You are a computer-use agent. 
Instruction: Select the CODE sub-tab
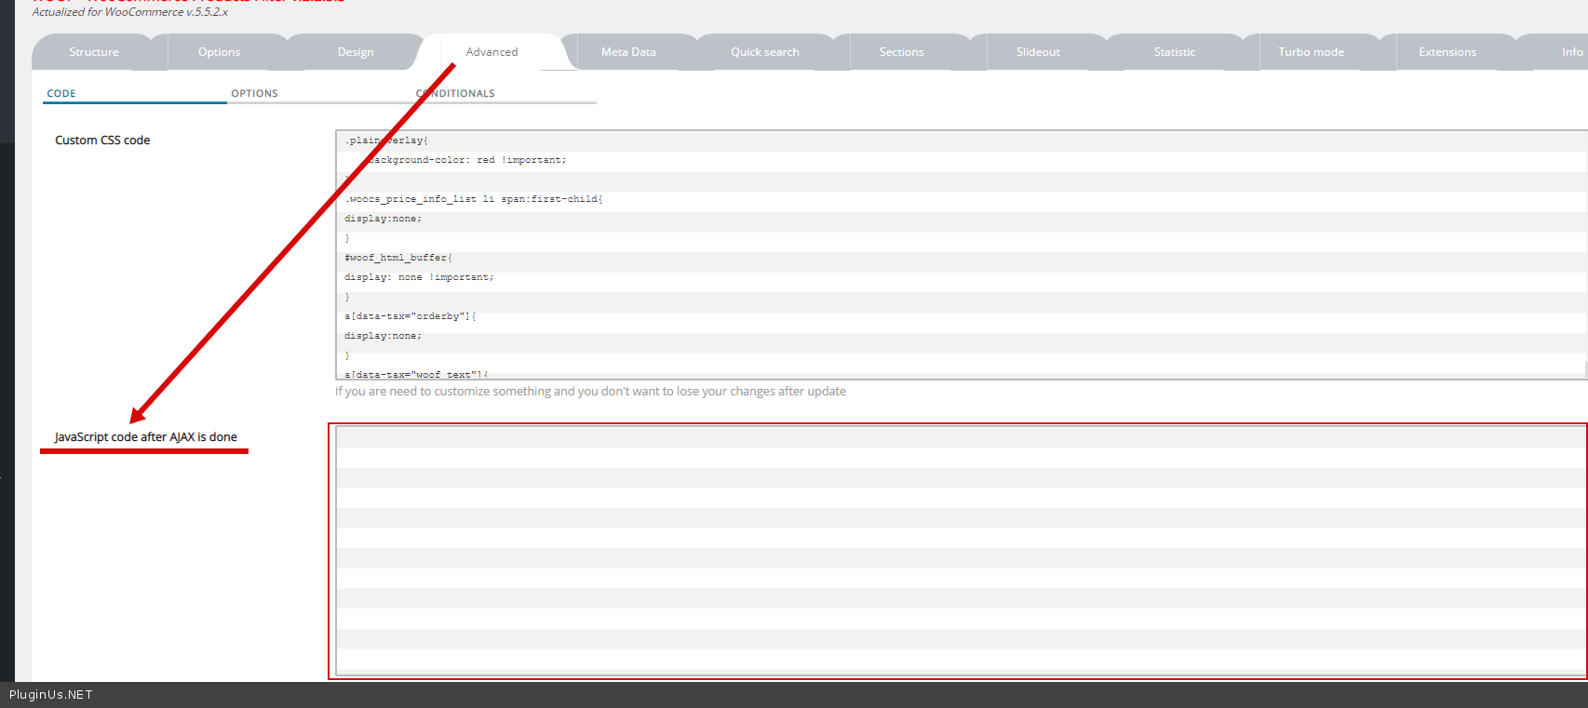(x=61, y=93)
